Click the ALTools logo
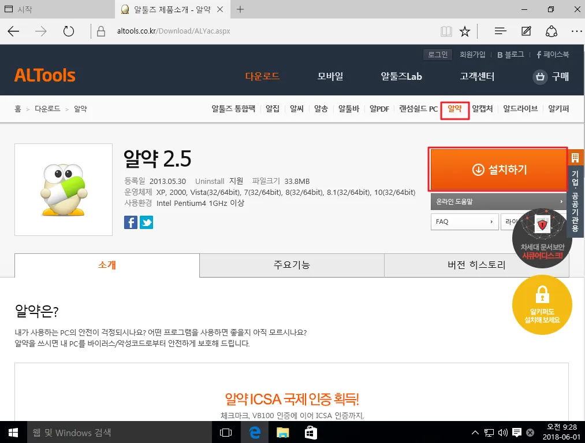585x443 pixels. coord(45,75)
